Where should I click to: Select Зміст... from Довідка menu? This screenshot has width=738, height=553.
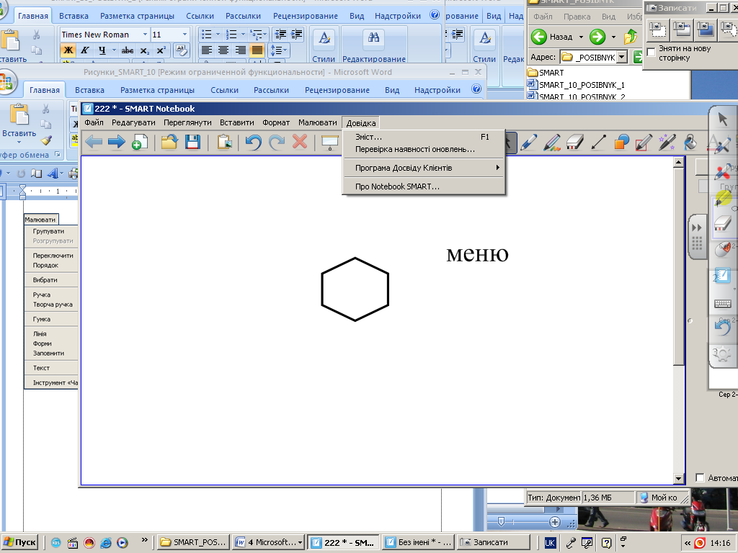424,137
